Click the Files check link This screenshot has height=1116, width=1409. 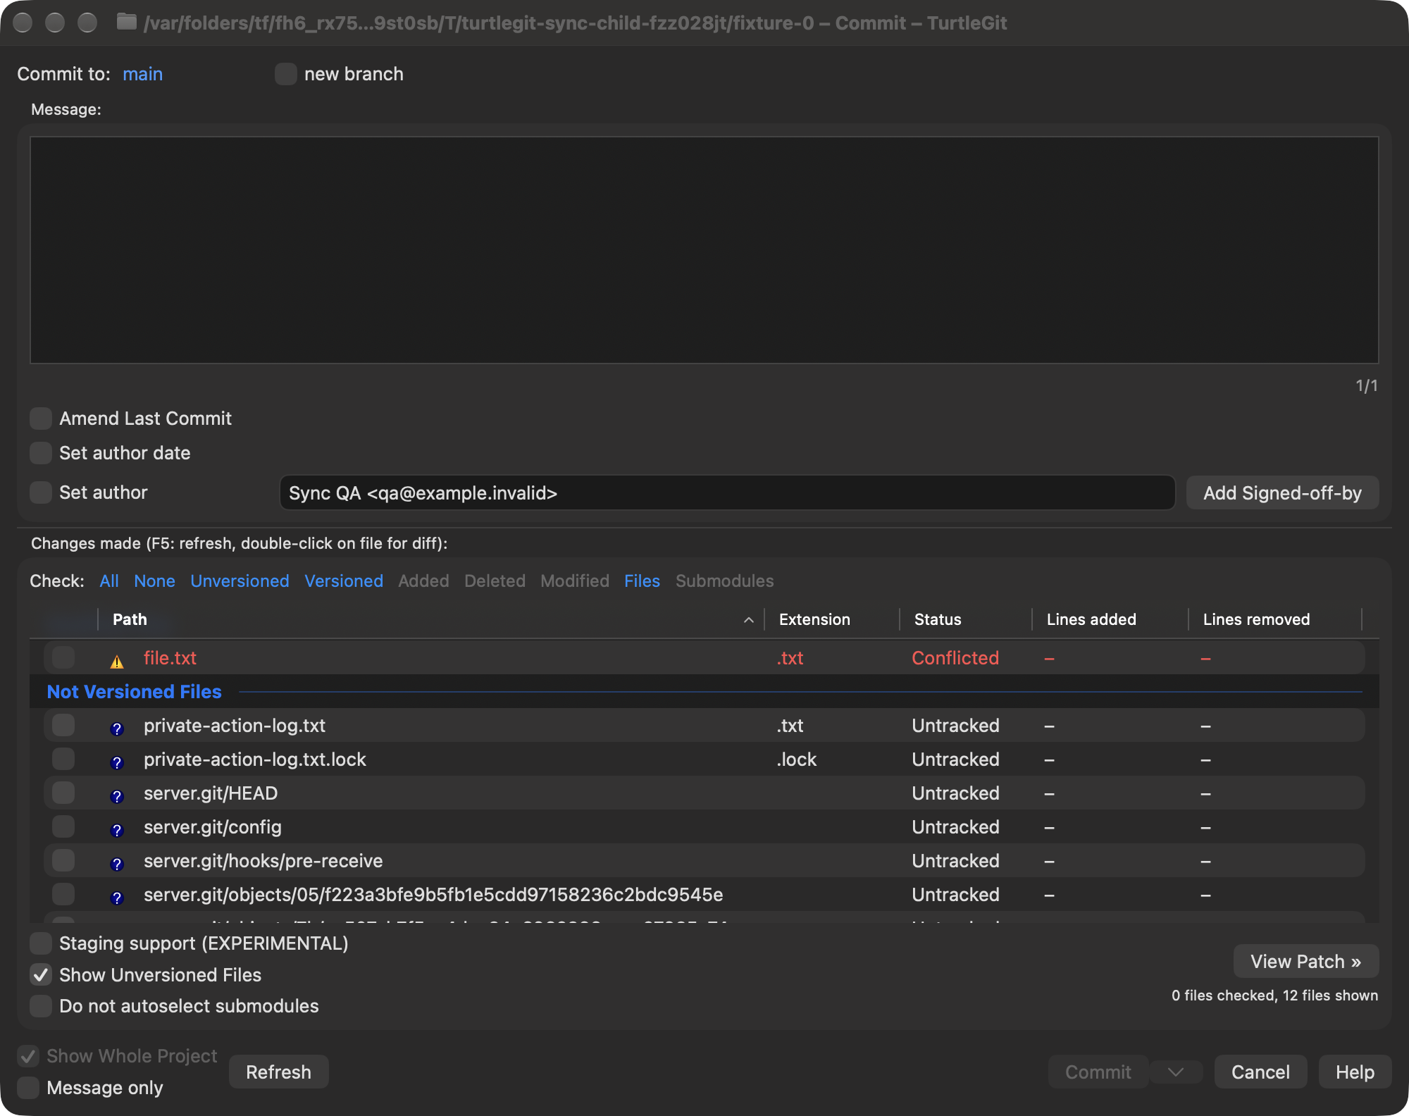click(x=642, y=581)
